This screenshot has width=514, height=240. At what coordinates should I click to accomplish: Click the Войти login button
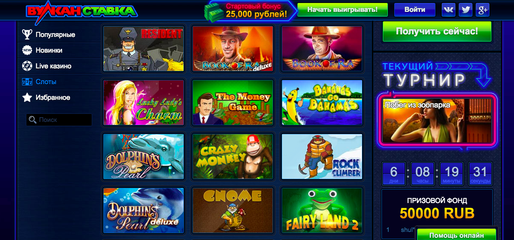(x=415, y=10)
